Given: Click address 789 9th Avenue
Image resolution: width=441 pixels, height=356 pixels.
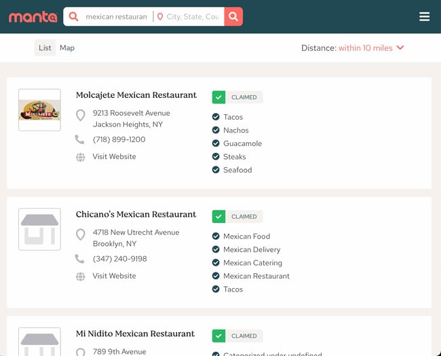Looking at the screenshot, I should point(119,351).
